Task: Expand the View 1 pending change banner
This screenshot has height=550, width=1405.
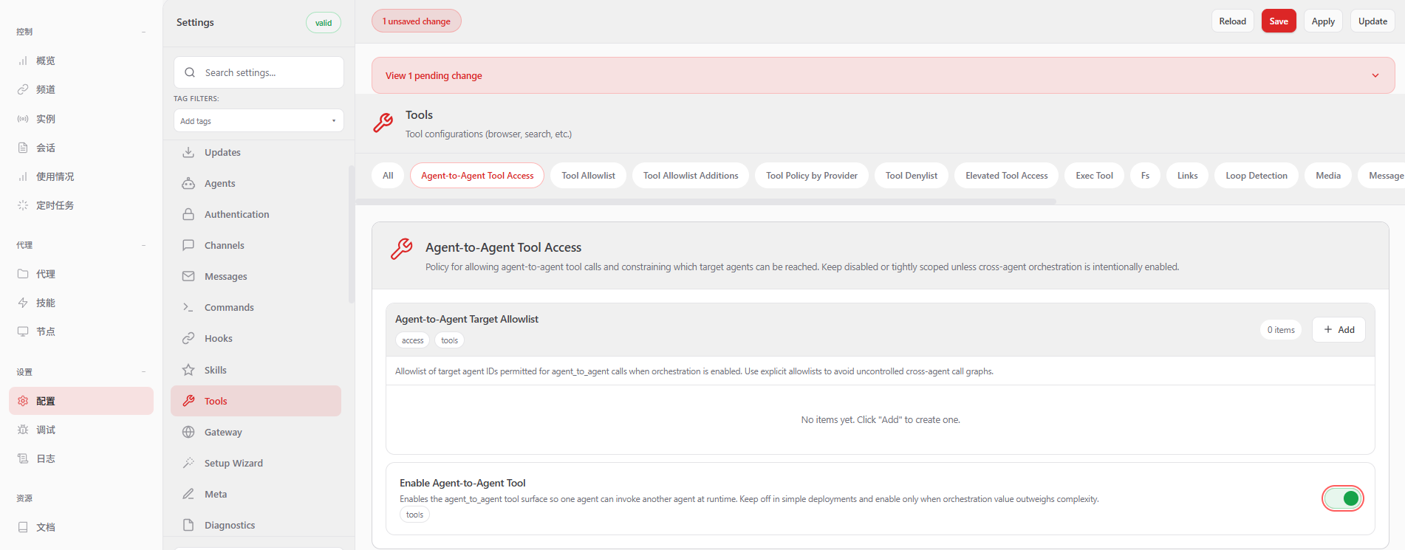Action: tap(1375, 75)
